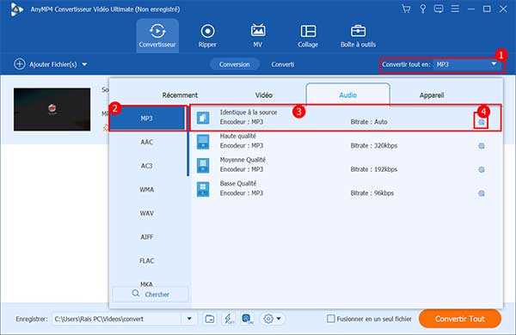Image resolution: width=516 pixels, height=335 pixels.
Task: Open the Boîte à outils module
Action: click(358, 35)
